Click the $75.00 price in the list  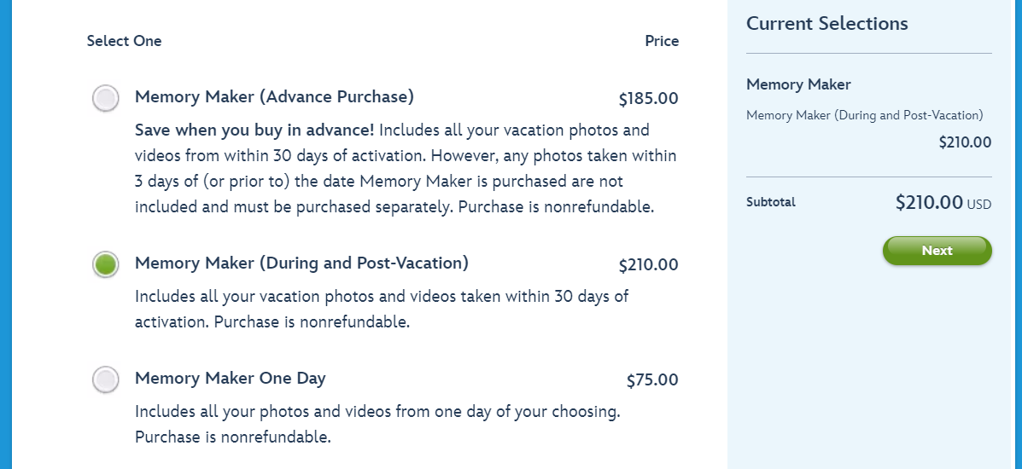coord(651,380)
